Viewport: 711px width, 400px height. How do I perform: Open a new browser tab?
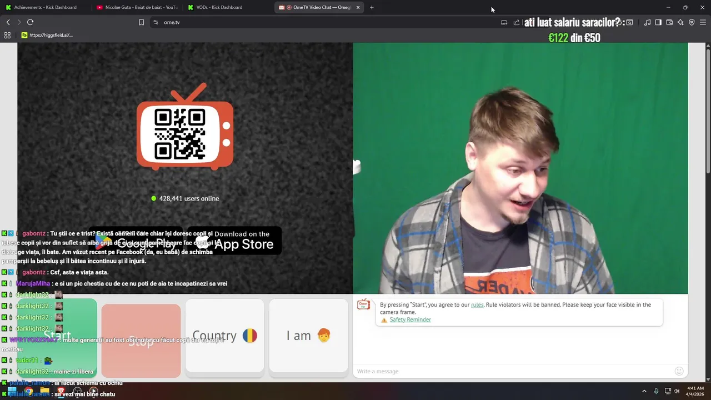pos(372,7)
